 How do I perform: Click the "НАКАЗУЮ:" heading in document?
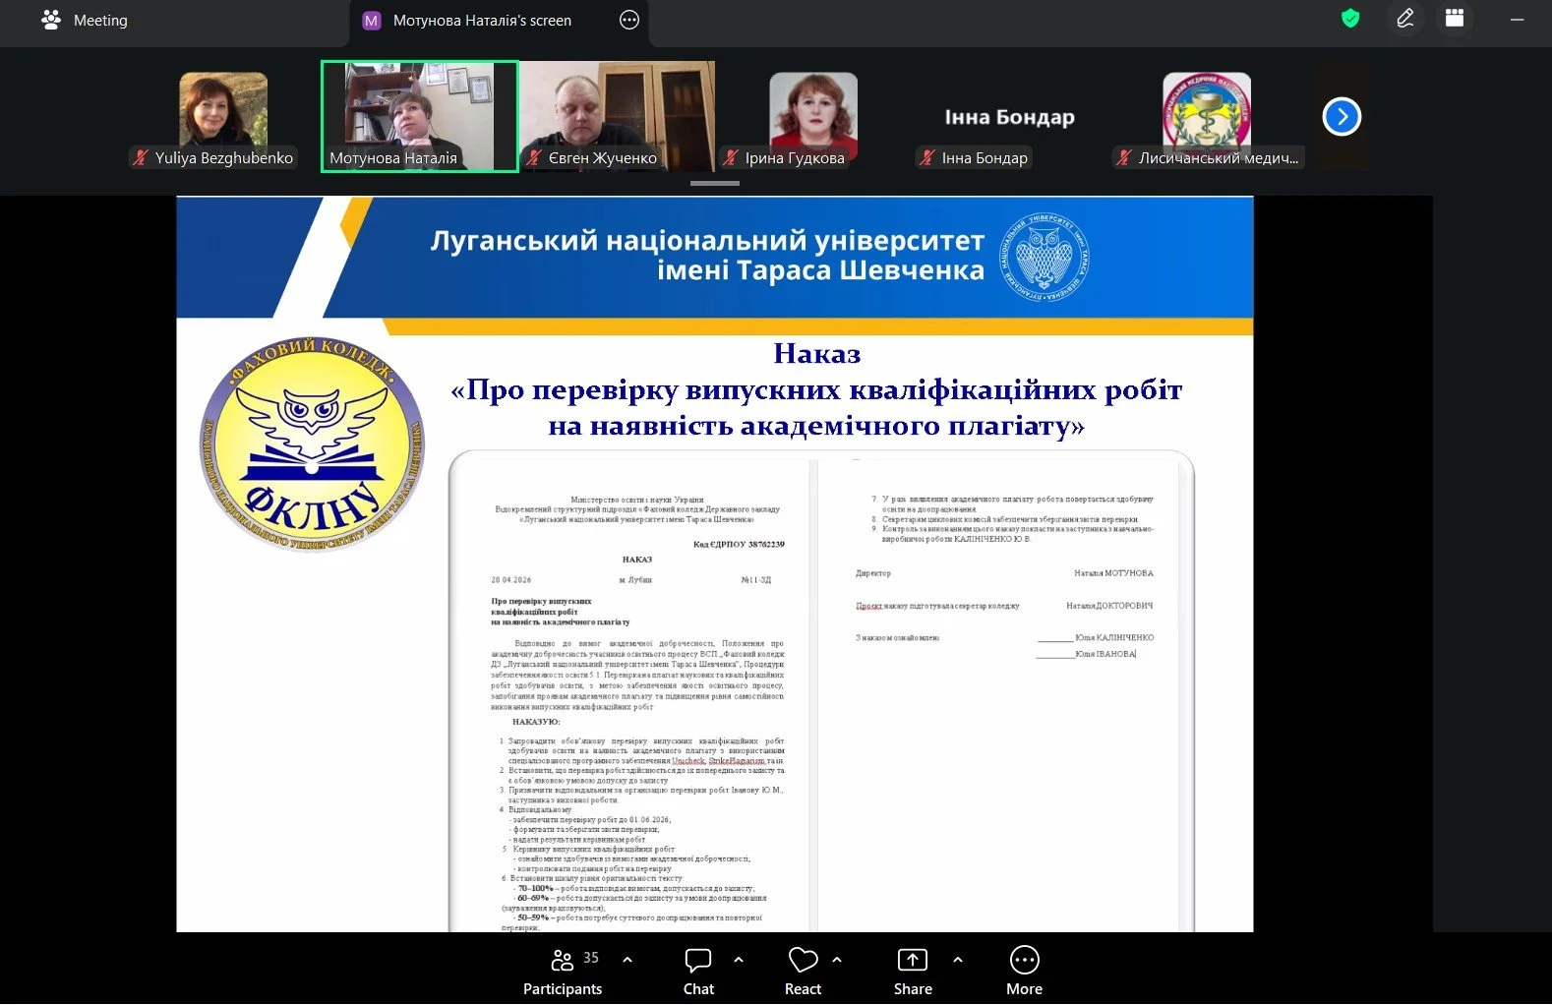[536, 722]
